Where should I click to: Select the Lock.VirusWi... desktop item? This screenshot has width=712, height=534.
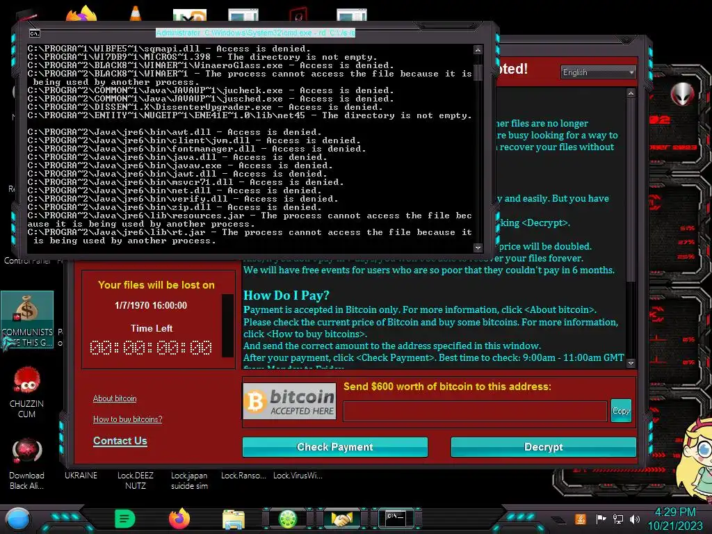click(298, 476)
